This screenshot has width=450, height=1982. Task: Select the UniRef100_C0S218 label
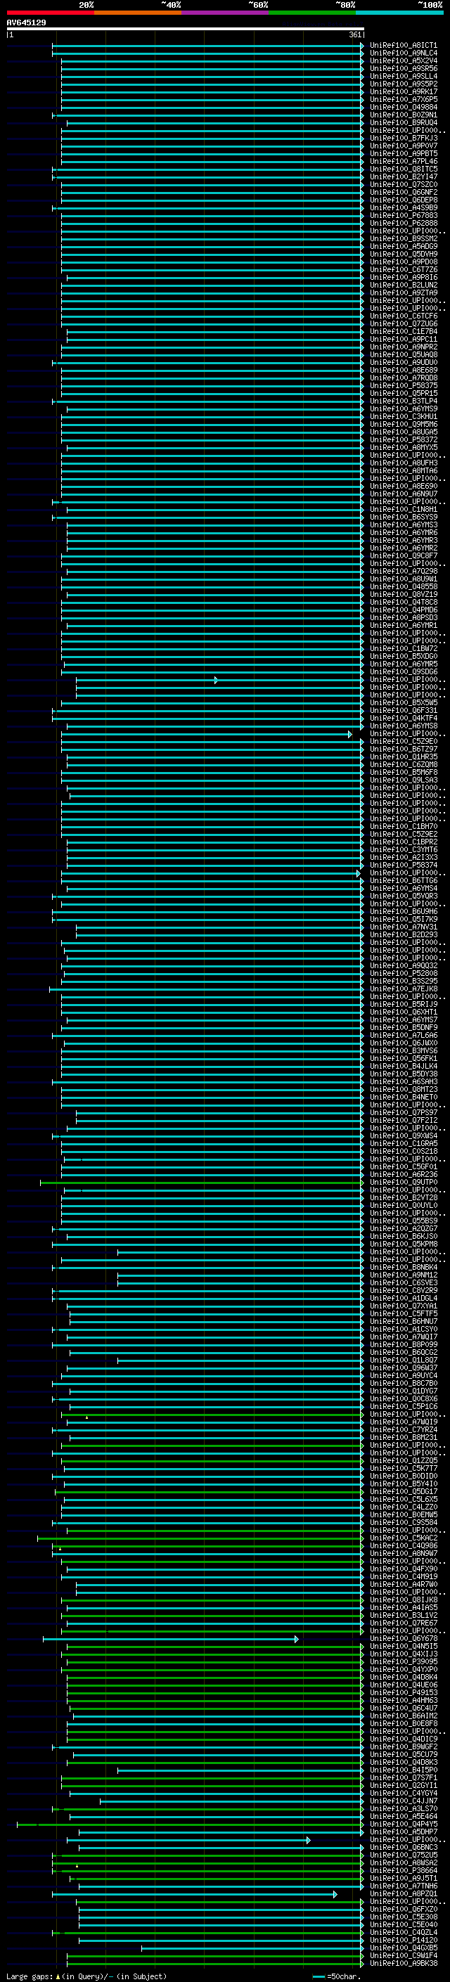[404, 1151]
